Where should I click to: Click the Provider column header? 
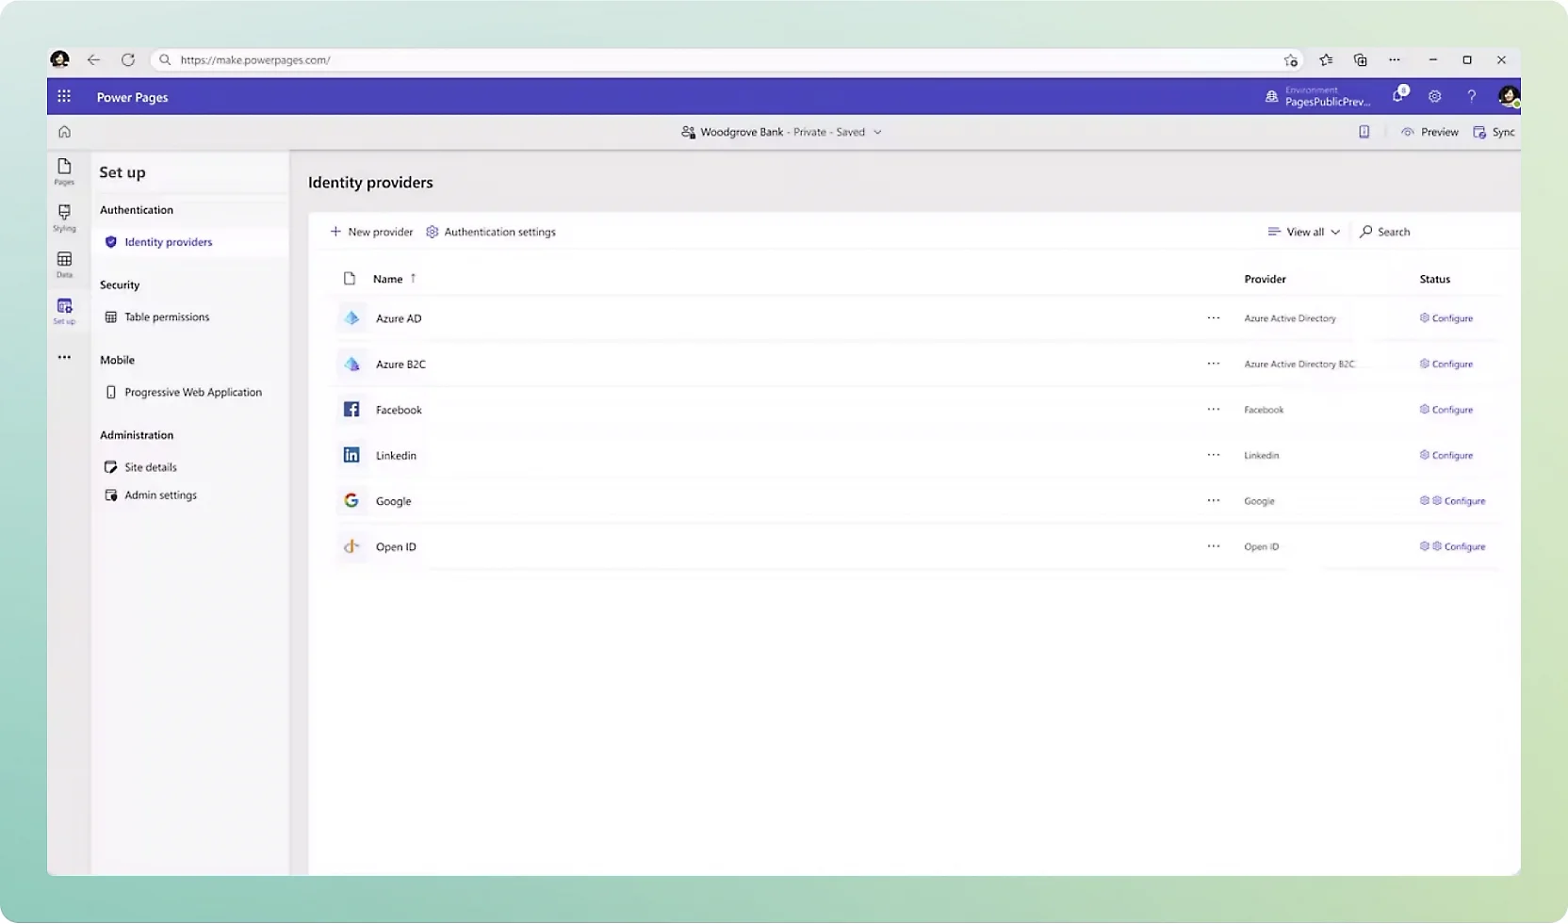tap(1265, 279)
